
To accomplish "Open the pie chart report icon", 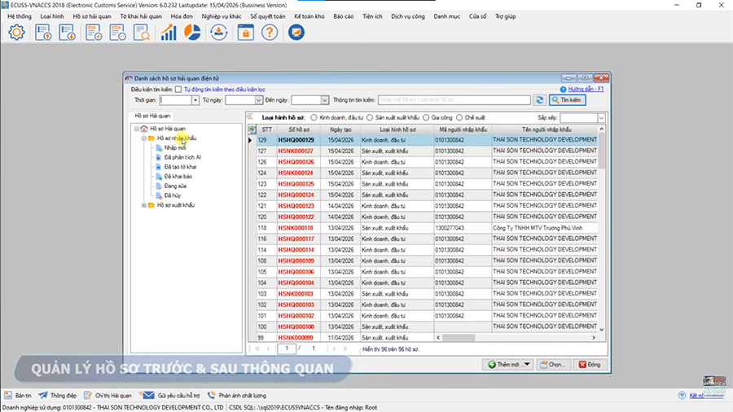I will click(x=193, y=33).
